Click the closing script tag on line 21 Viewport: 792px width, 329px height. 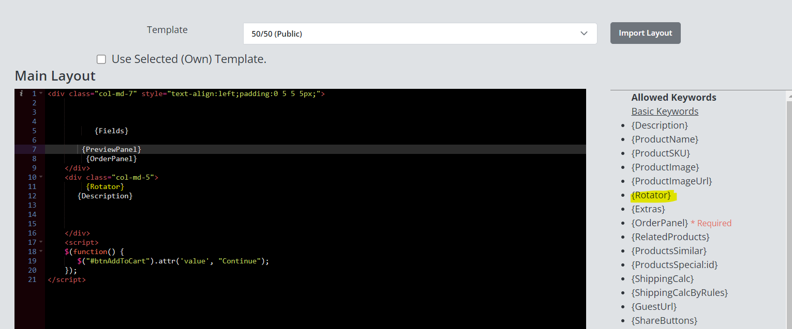[x=66, y=279]
